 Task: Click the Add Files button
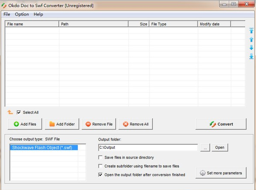point(25,124)
